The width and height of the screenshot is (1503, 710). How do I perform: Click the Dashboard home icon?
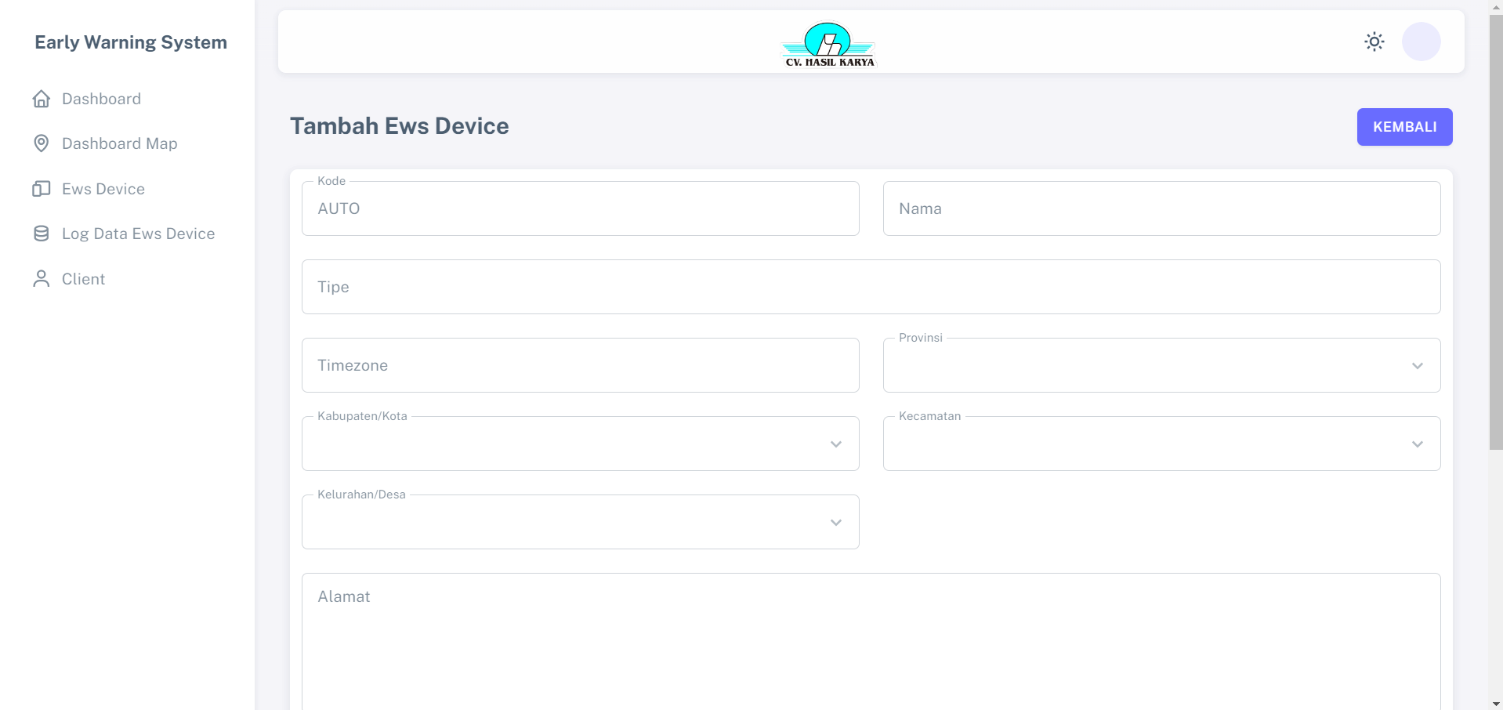pyautogui.click(x=42, y=99)
